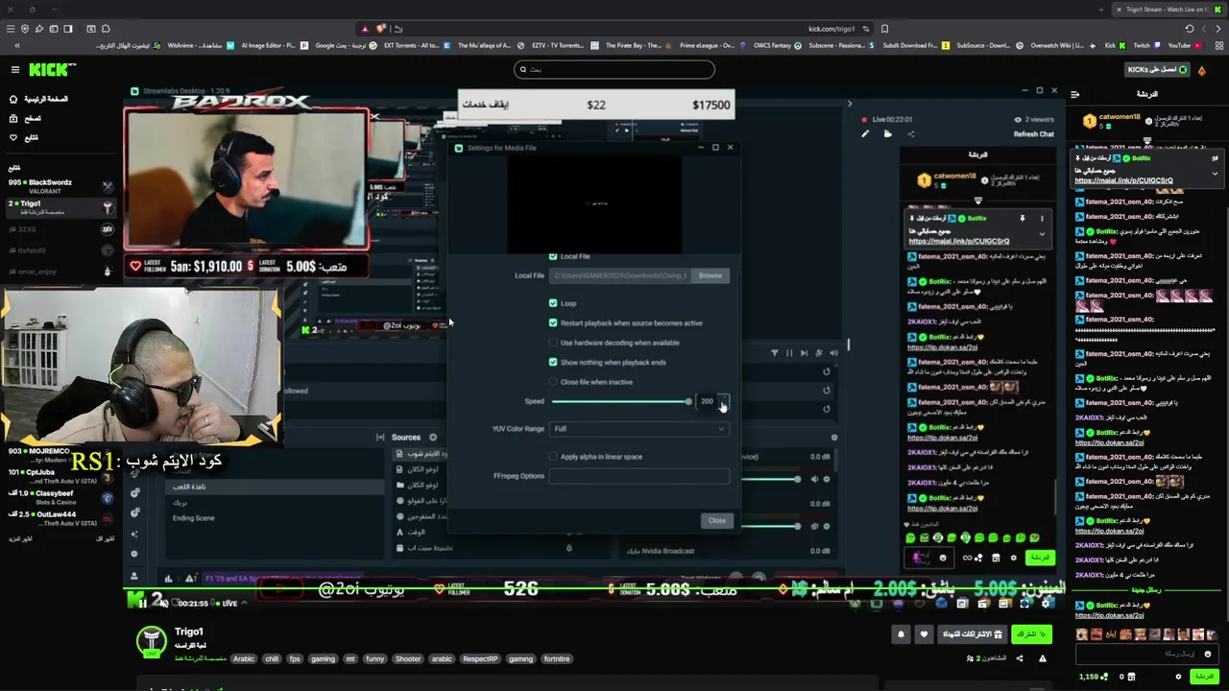This screenshot has height=691, width=1229.
Task: Click the mixer speaker icon
Action: coord(833,353)
